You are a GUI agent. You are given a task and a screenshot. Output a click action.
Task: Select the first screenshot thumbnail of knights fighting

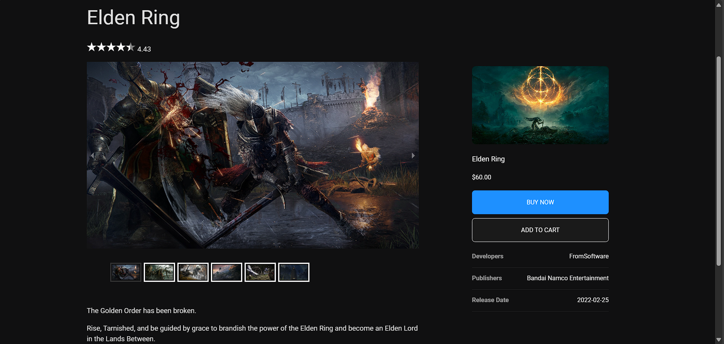tap(126, 272)
